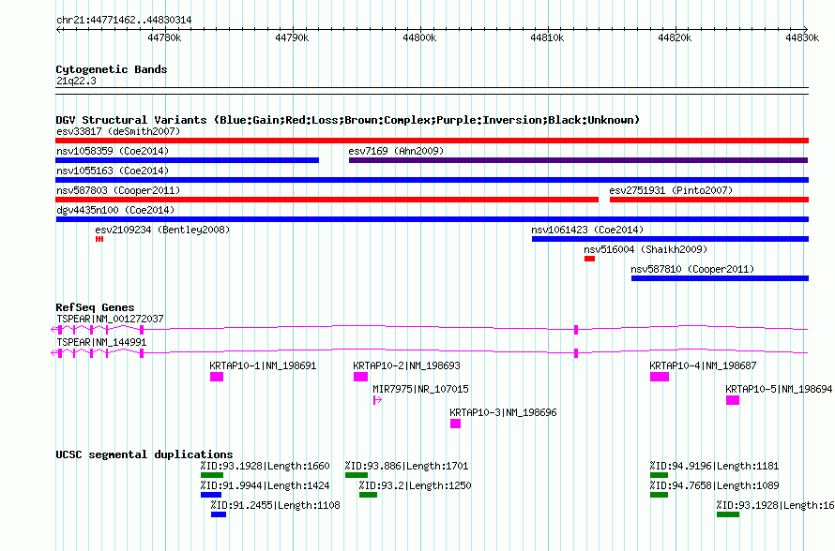The width and height of the screenshot is (835, 551).
Task: Click the TSPEAR|NM_001272037 transcript label
Action: click(110, 319)
